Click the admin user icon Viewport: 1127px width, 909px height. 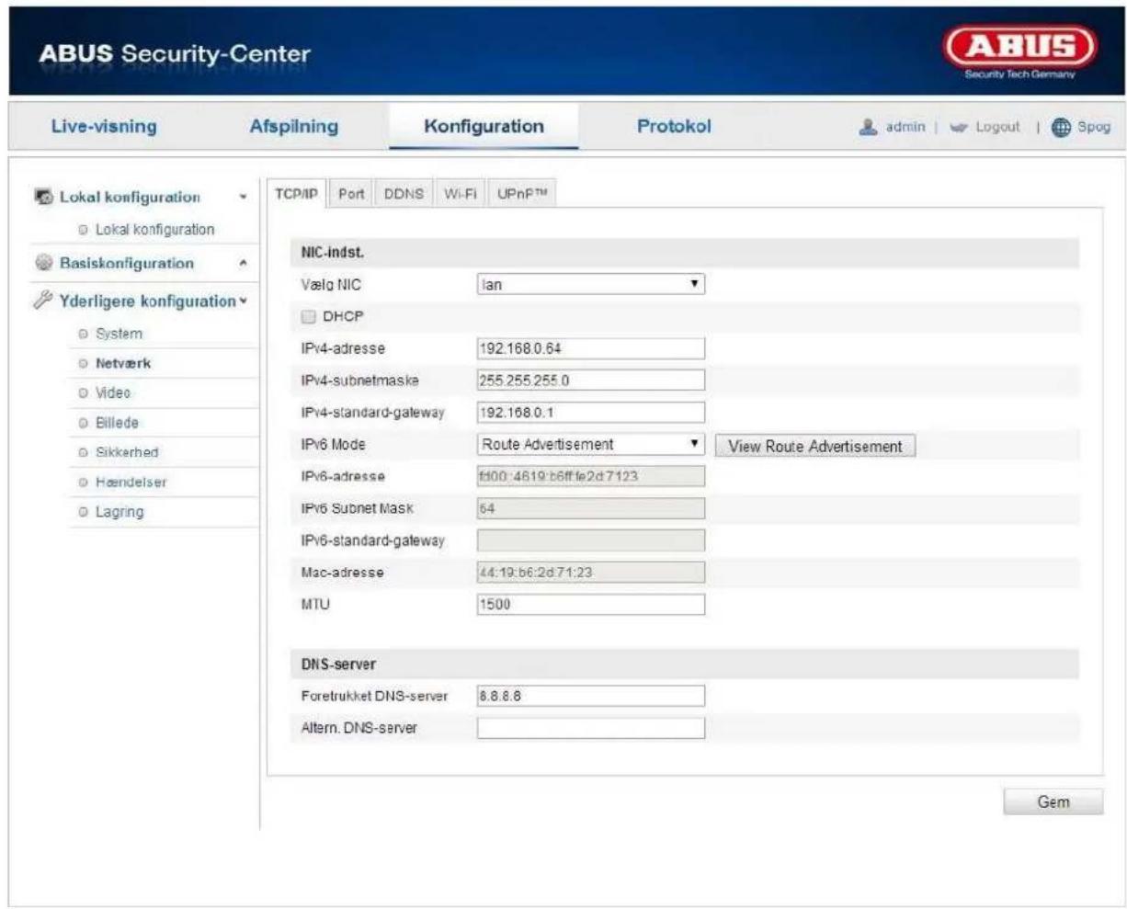(868, 128)
